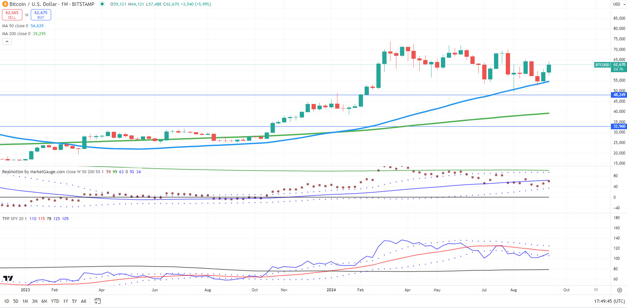The image size is (627, 308).
Task: Click the 2024 label on time axis
Action: (x=331, y=290)
